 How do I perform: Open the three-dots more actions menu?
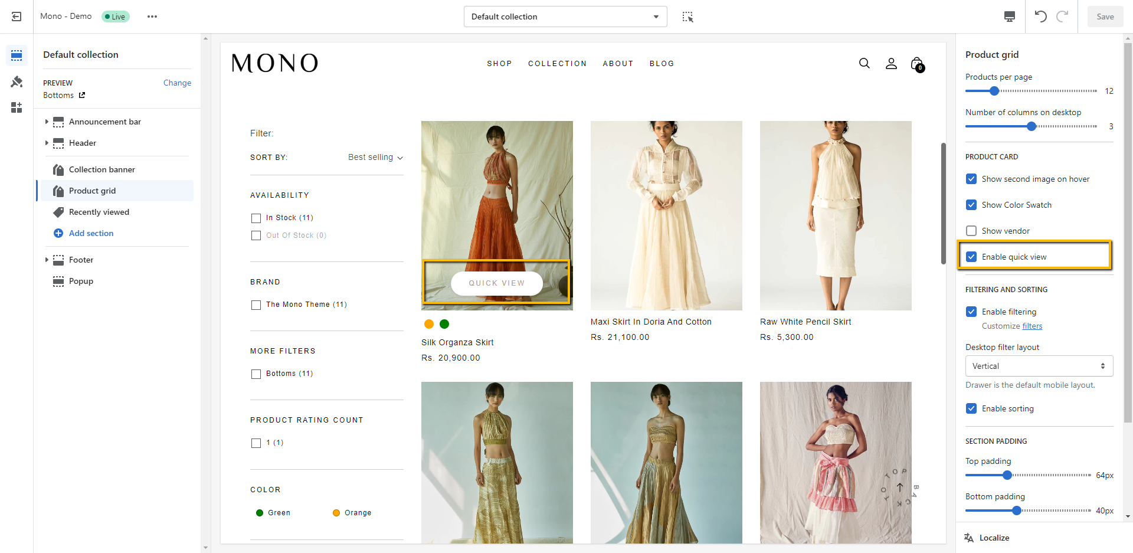pyautogui.click(x=152, y=17)
